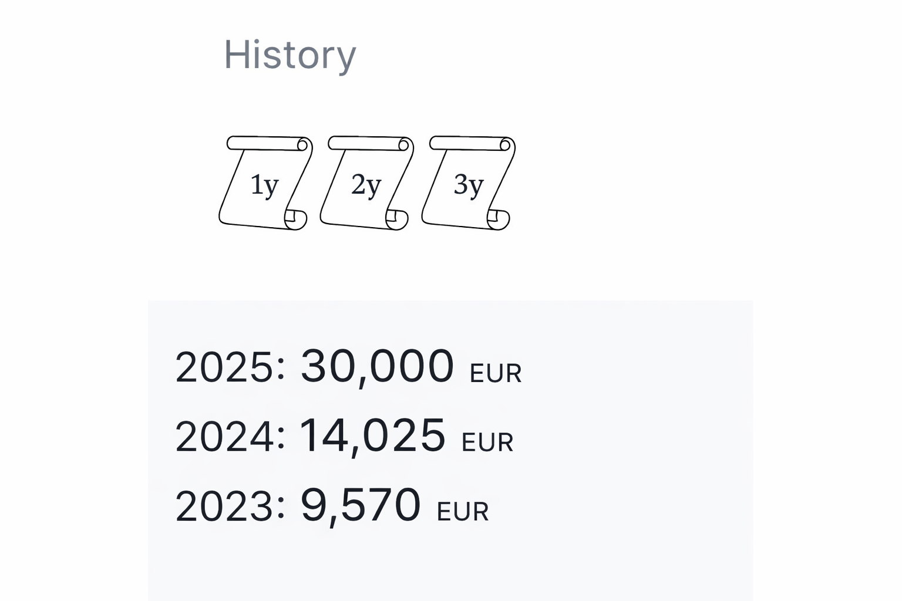The height and width of the screenshot is (601, 902).
Task: Click the 14,025 amount value
Action: pos(372,435)
